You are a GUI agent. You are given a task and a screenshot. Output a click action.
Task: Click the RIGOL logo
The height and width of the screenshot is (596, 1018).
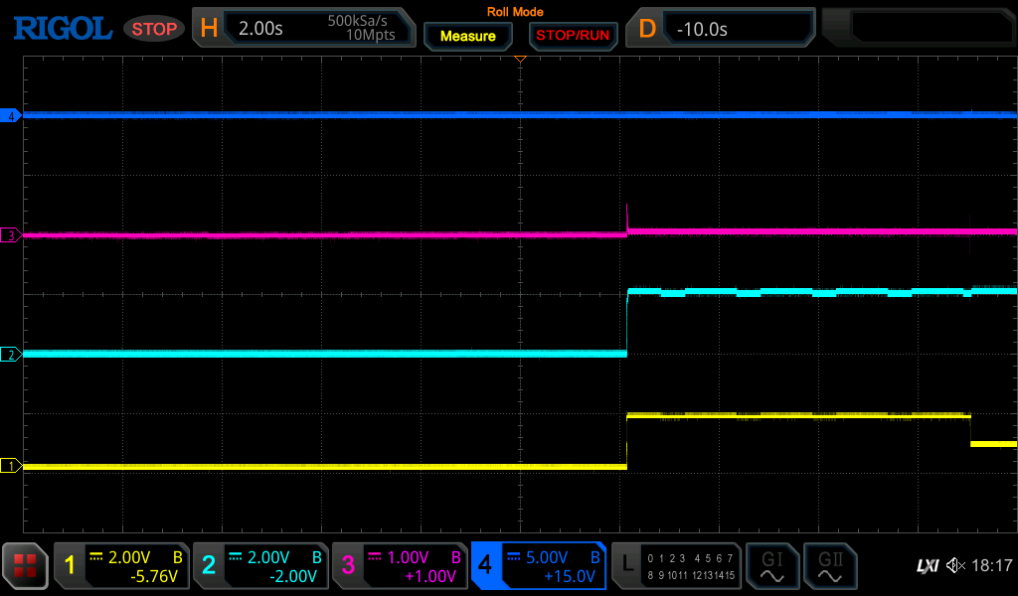tap(63, 29)
